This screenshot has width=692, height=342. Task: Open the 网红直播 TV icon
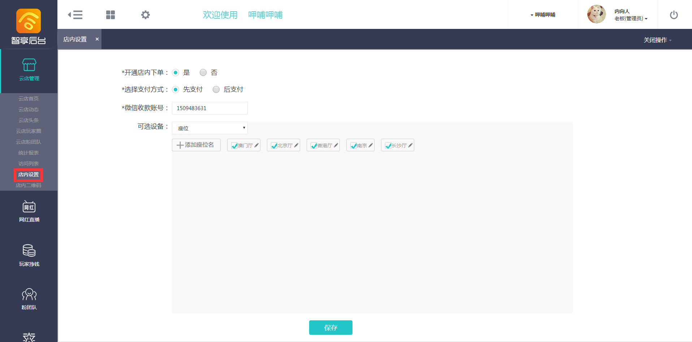[x=29, y=207]
